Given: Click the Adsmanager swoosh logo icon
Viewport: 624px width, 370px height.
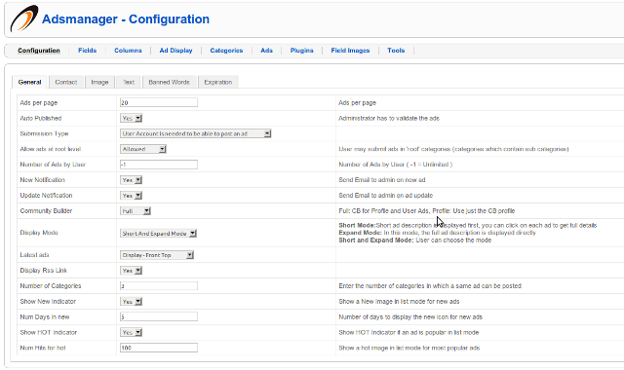Looking at the screenshot, I should [24, 18].
